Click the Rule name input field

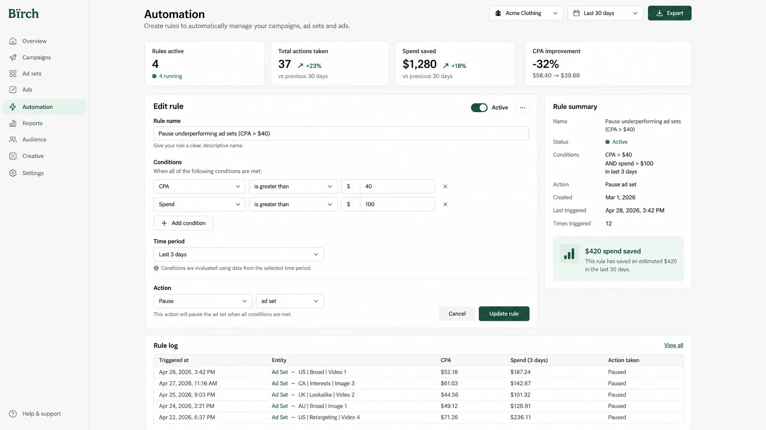pyautogui.click(x=341, y=133)
